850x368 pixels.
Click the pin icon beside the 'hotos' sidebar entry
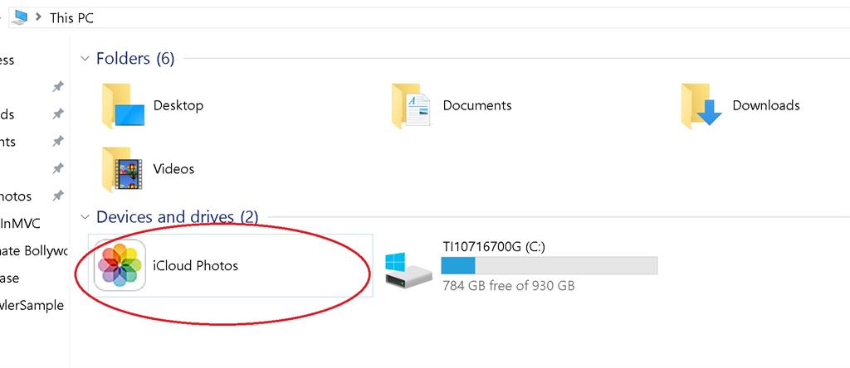57,196
